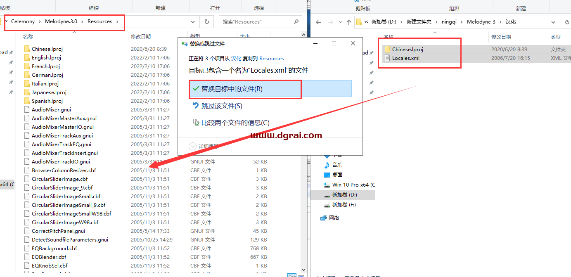Open the 汉化 source link in the dialog
Image resolution: width=571 pixels, height=277 pixels.
click(x=236, y=59)
